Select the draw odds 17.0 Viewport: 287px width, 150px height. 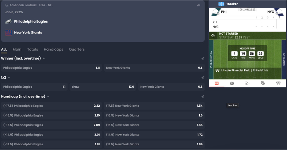point(103,87)
